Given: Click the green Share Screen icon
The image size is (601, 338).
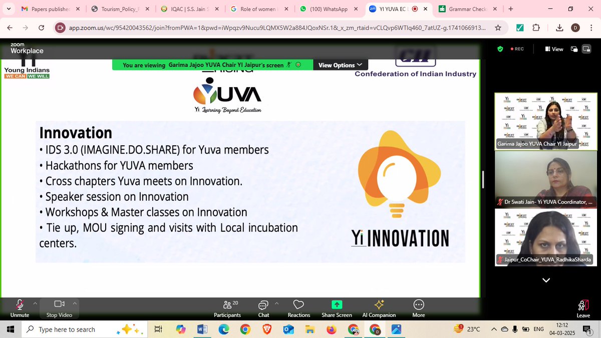Looking at the screenshot, I should point(337,304).
